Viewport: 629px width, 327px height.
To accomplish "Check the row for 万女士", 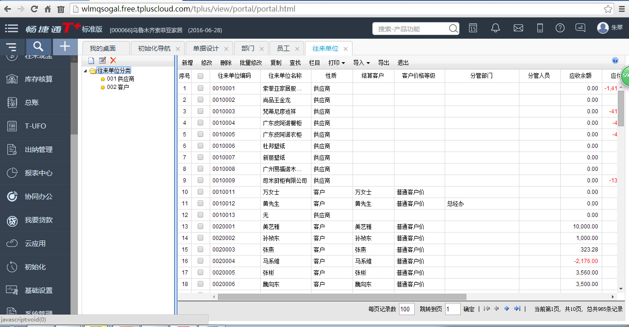I will [200, 192].
